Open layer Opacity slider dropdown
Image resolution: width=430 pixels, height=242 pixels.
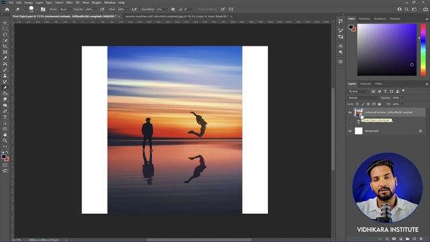coord(402,98)
